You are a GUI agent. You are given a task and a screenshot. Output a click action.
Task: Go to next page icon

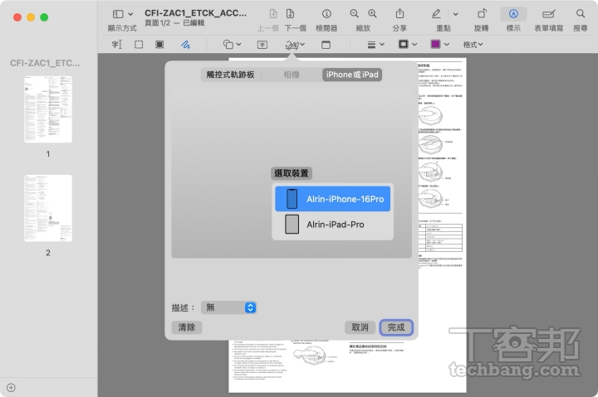point(290,14)
